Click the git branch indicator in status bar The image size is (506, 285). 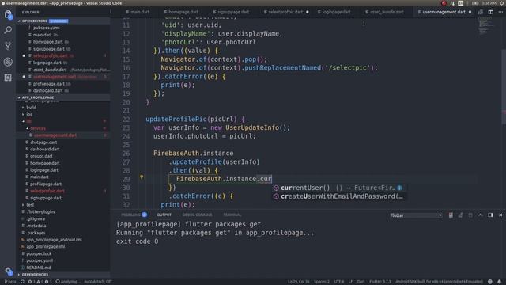coord(10,282)
